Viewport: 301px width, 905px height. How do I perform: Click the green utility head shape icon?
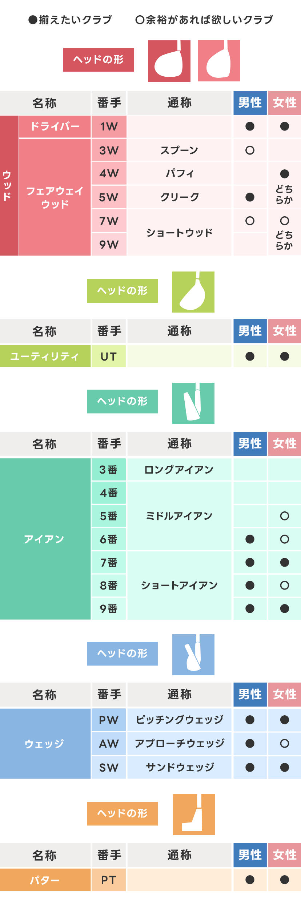pos(193,292)
